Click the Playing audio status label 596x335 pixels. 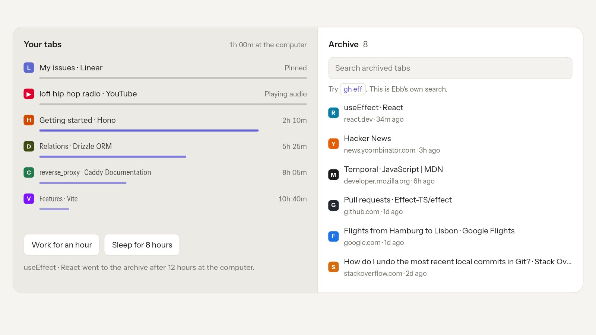point(286,94)
